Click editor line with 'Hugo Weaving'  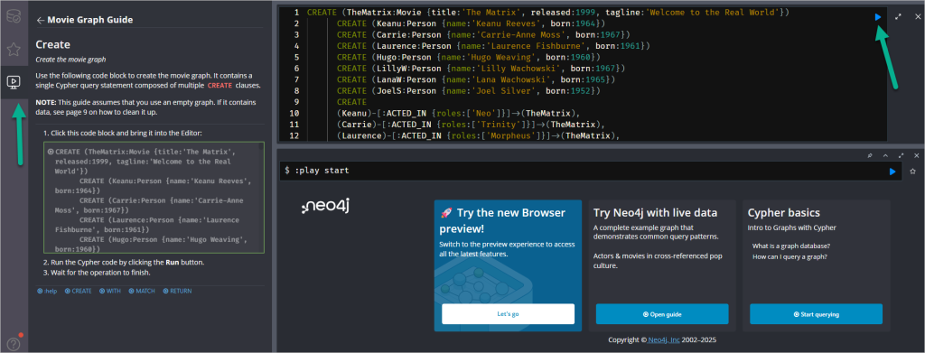coord(469,57)
